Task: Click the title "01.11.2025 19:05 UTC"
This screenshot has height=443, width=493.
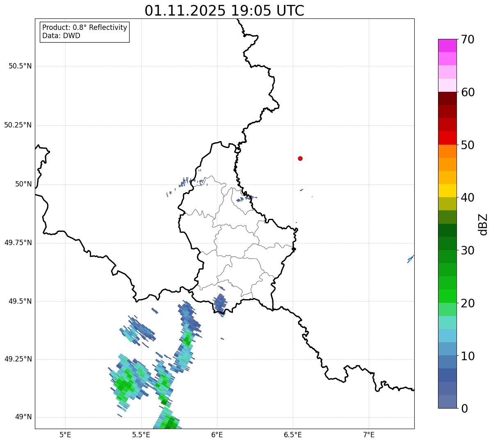Action: [224, 11]
